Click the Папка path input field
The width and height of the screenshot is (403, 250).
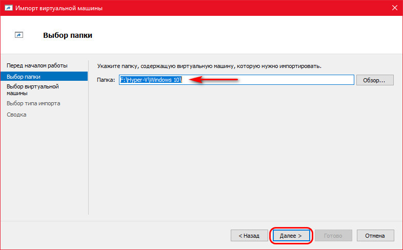(x=236, y=80)
